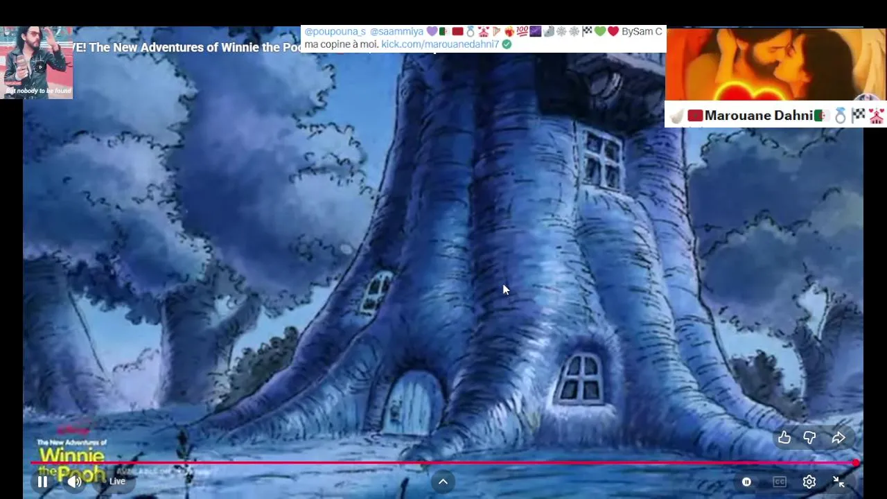
Task: Select the Marouane Dahni name banner
Action: (x=775, y=115)
